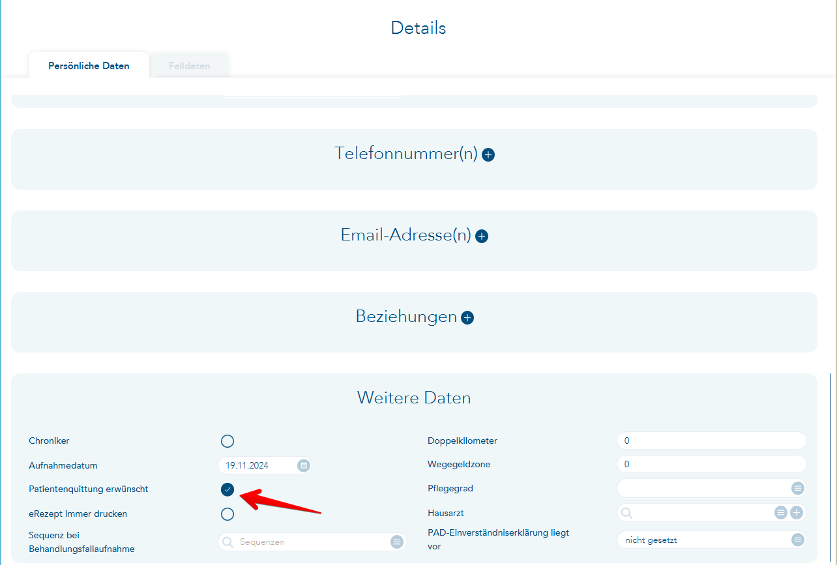Open the Aufnahmedatum calendar picker
Viewport: 837px width, 565px height.
pyautogui.click(x=303, y=465)
